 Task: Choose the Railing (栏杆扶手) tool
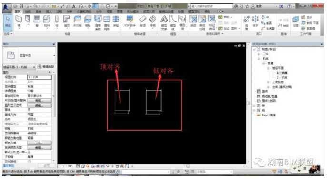click(x=130, y=21)
